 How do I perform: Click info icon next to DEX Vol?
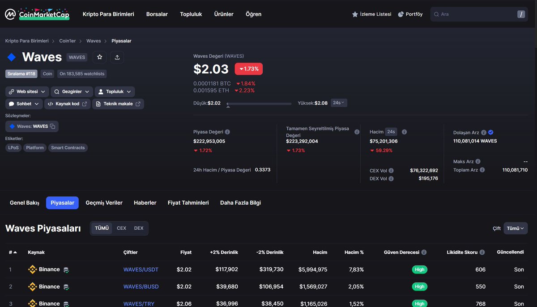coord(391,179)
